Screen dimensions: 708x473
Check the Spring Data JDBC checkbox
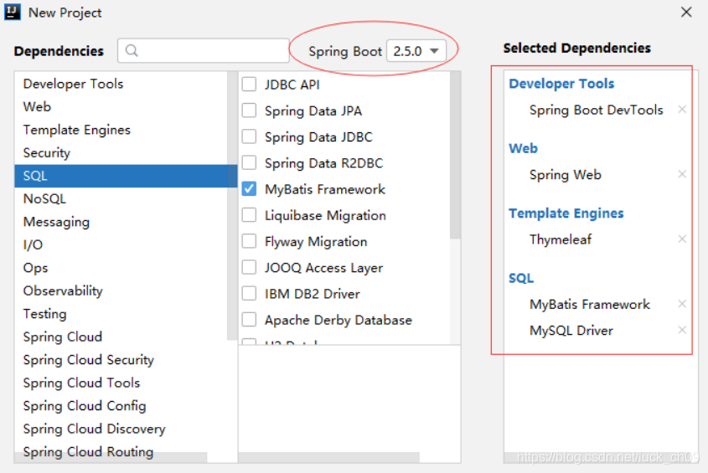click(x=249, y=136)
